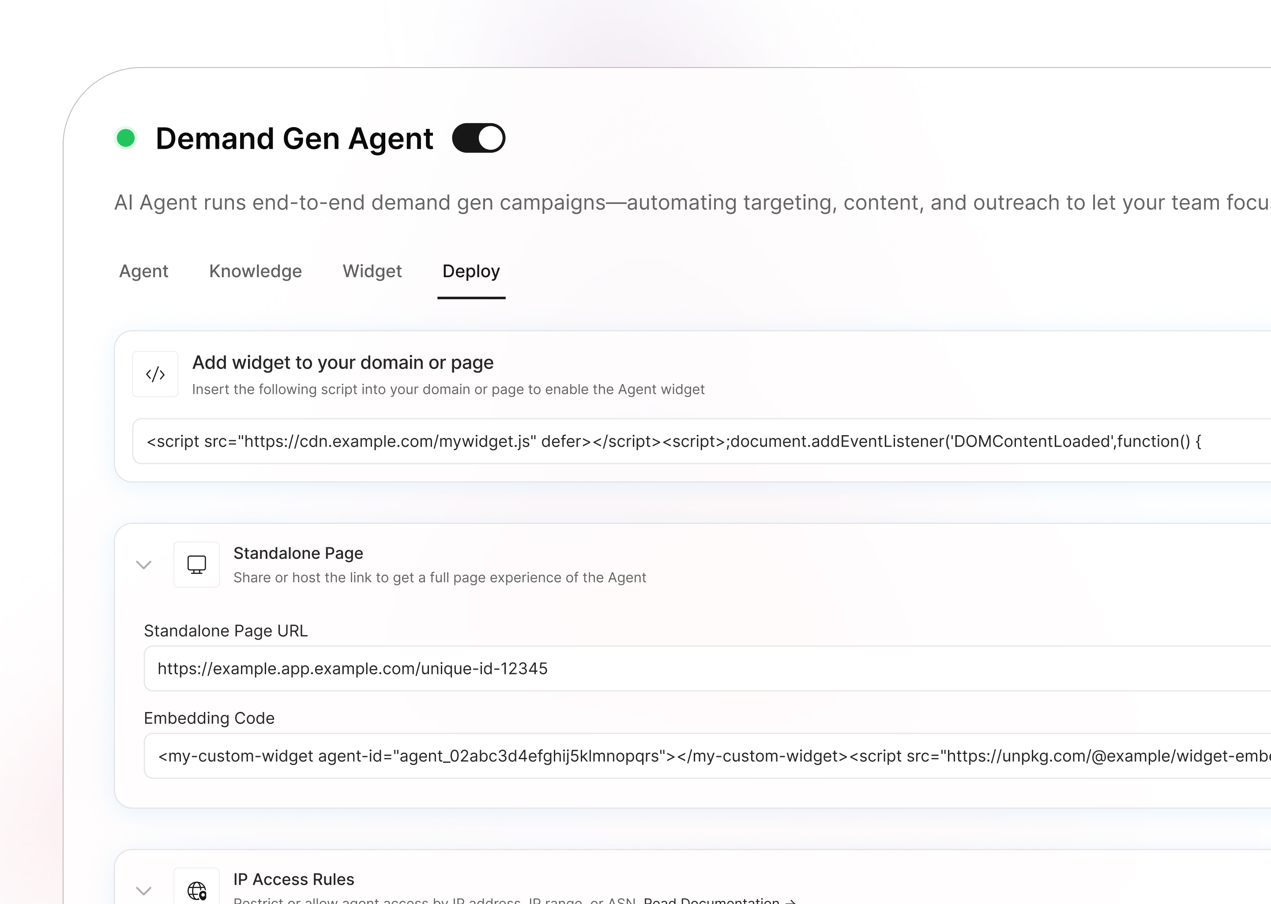The image size is (1271, 904).
Task: Click the globe lock IP Access icon
Action: pyautogui.click(x=196, y=891)
